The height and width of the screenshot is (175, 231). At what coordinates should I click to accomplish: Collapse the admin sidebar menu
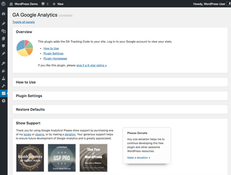pyautogui.click(x=3, y=101)
